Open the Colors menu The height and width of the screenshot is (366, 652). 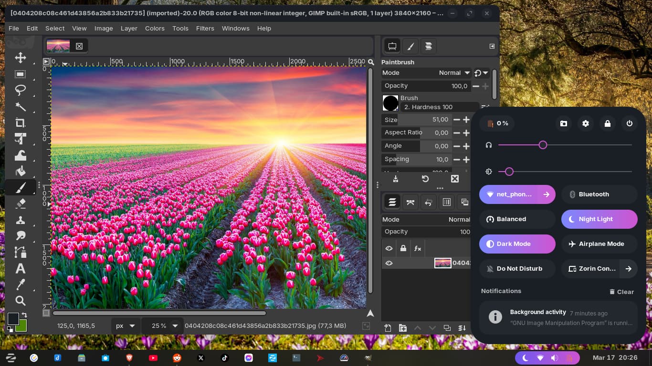(155, 29)
